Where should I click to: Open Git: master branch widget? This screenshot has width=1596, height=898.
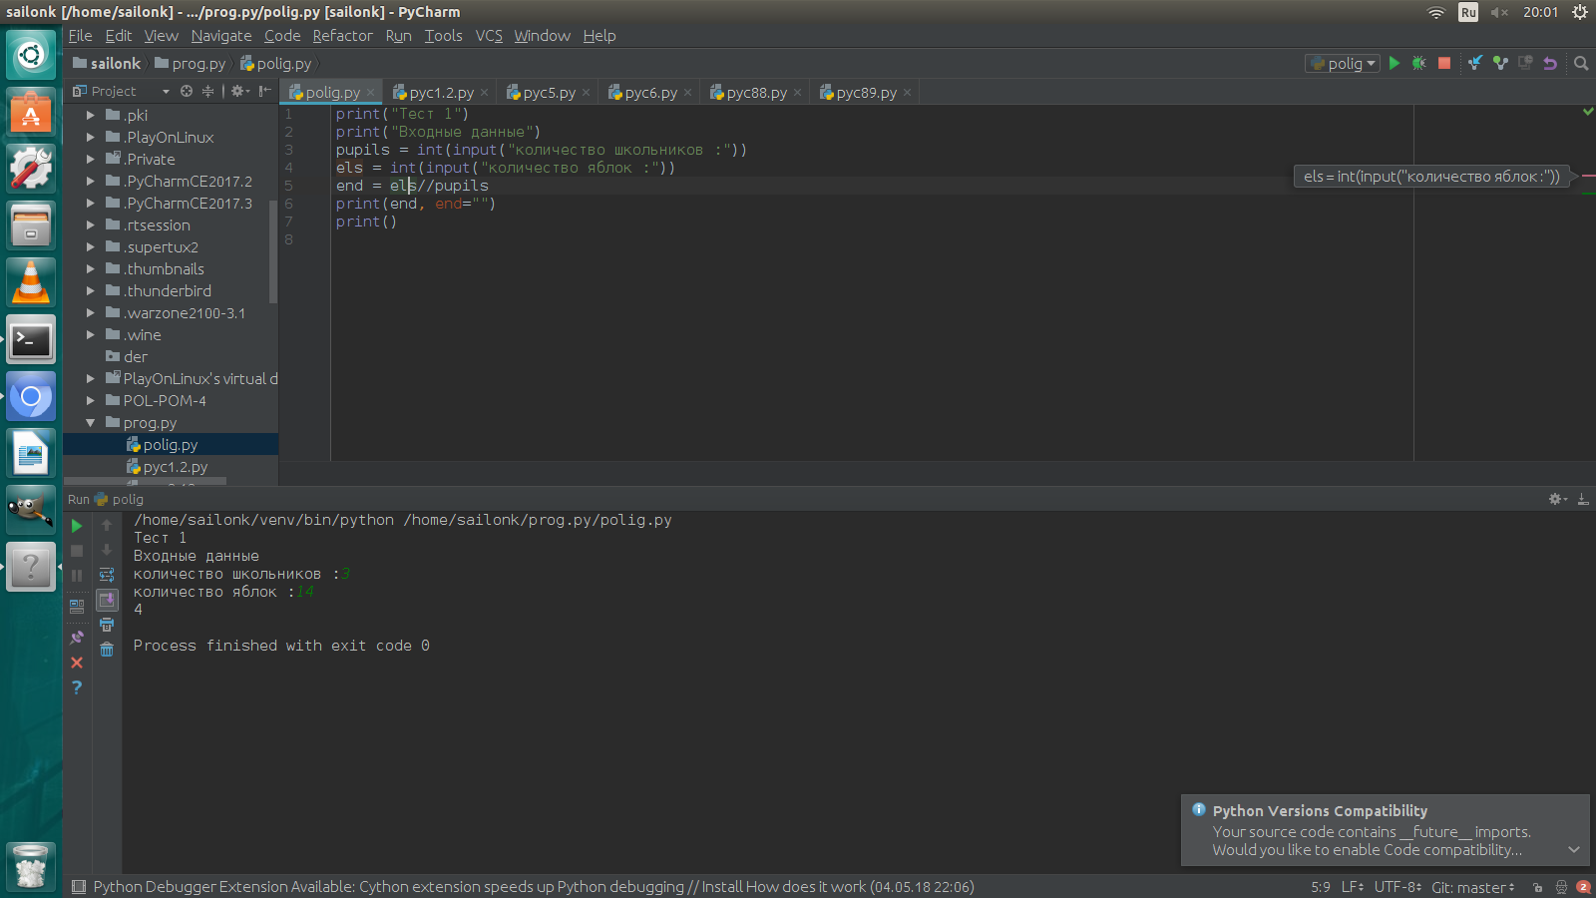tap(1472, 887)
